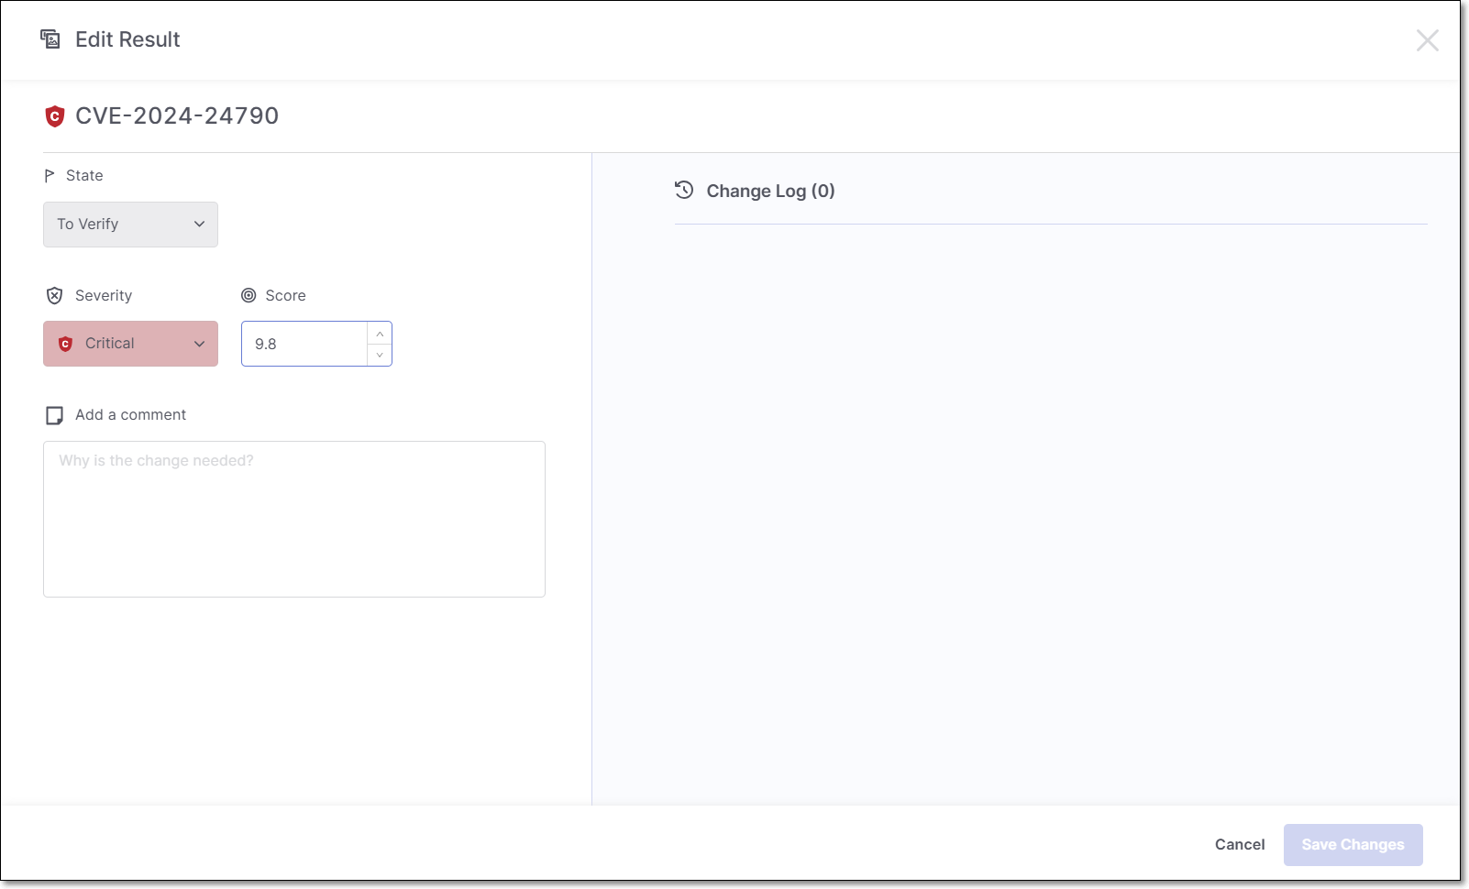Viewport: 1469px width, 889px height.
Task: Click the State flag icon
Action: 50,176
